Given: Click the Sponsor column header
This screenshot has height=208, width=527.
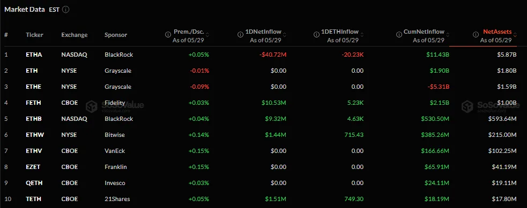Looking at the screenshot, I should (116, 35).
